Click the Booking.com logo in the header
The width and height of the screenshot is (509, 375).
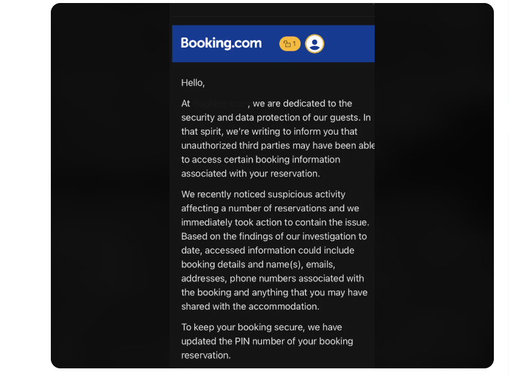click(x=221, y=43)
